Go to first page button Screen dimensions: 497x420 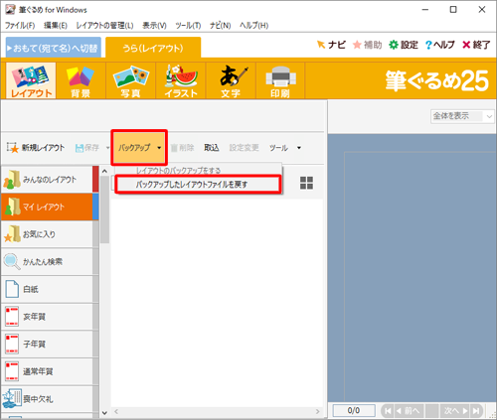coord(388,411)
